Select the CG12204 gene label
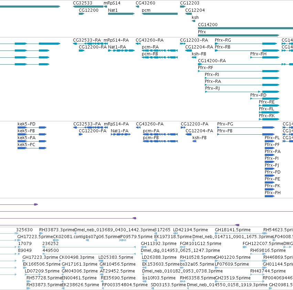Image resolution: width=293 pixels, height=290 pixels. click(x=195, y=10)
